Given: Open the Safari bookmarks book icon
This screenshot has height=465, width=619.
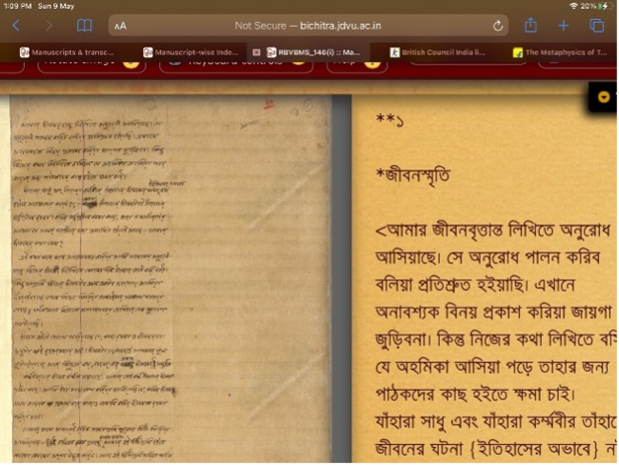Looking at the screenshot, I should (x=85, y=26).
